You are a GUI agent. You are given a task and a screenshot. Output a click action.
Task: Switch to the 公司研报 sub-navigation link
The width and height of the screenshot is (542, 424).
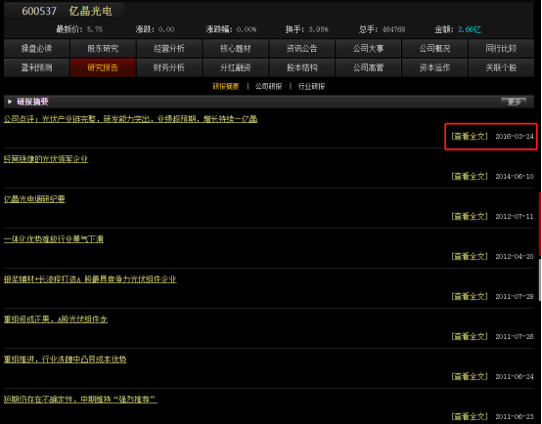[269, 86]
